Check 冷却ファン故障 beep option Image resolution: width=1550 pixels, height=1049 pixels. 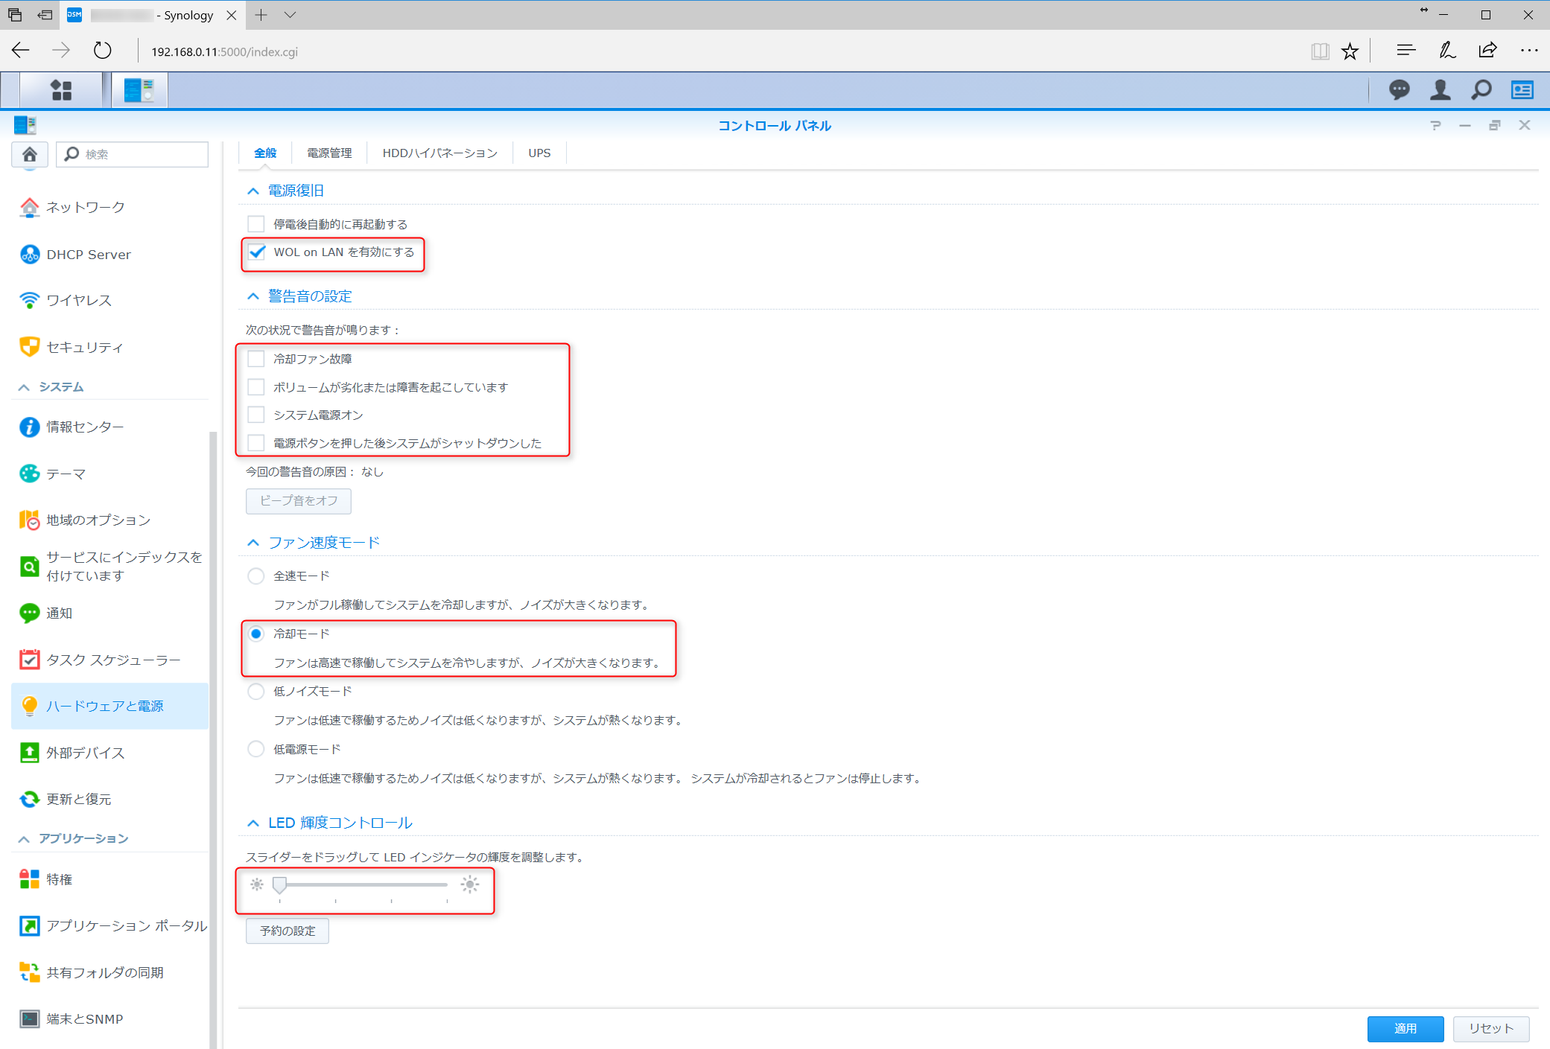click(x=256, y=359)
